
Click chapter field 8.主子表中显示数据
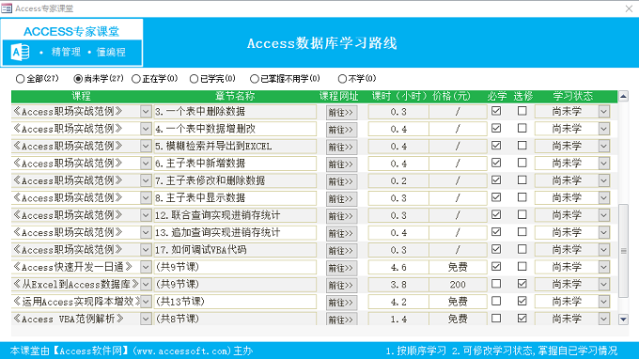click(235, 197)
